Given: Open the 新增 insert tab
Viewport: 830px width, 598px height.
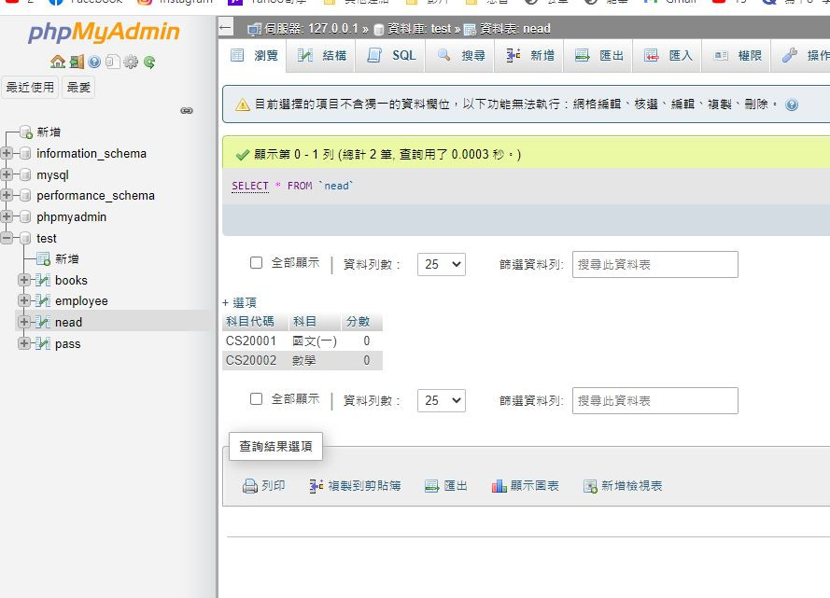Looking at the screenshot, I should point(529,56).
